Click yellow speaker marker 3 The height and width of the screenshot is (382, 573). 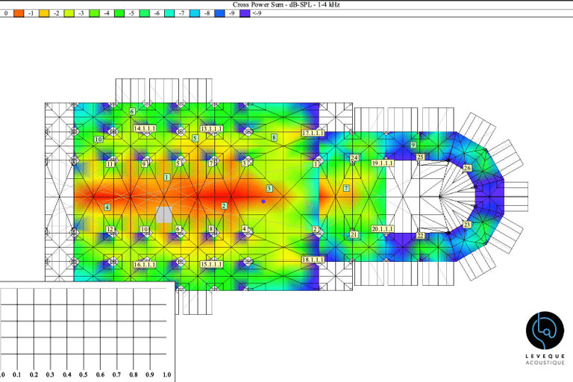(x=244, y=163)
